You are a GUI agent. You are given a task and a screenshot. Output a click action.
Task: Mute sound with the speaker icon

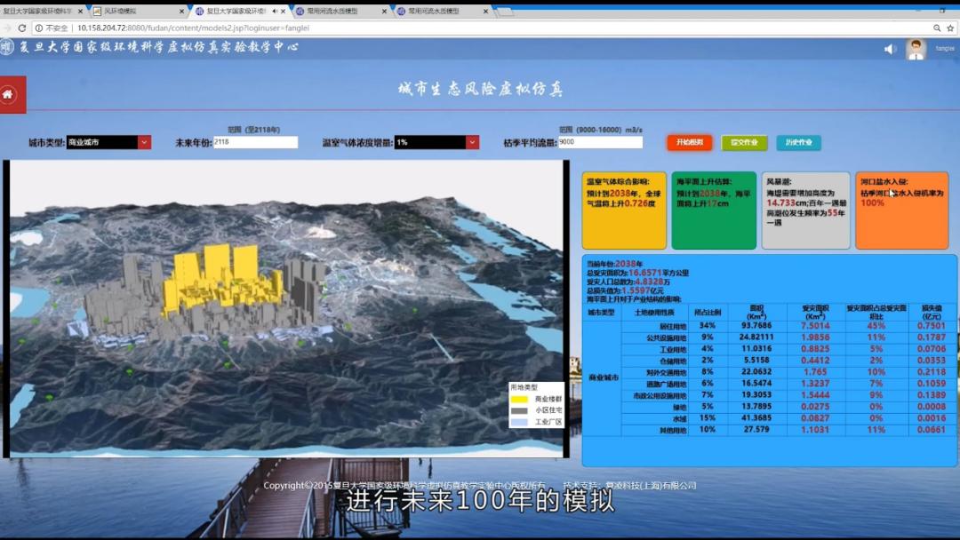click(x=890, y=50)
